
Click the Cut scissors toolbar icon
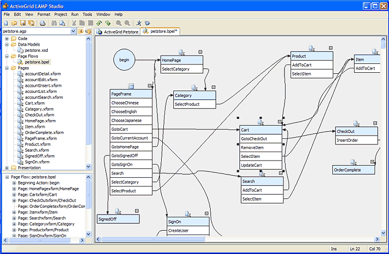click(74, 23)
